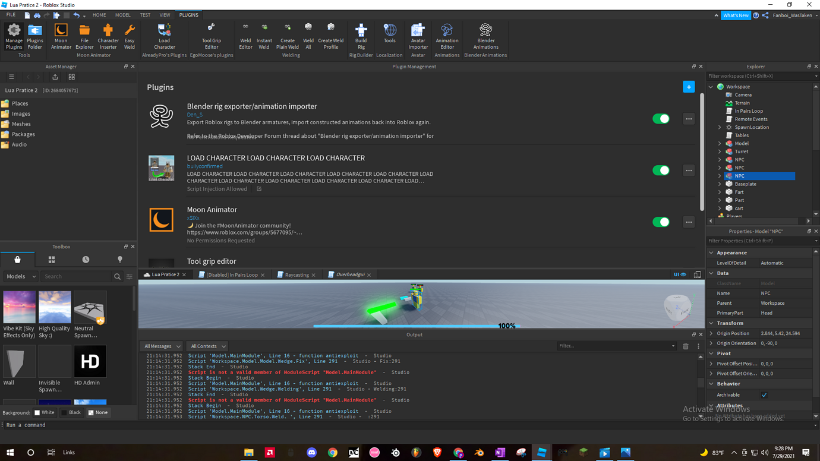Select the Instant Weld tool

[x=264, y=36]
